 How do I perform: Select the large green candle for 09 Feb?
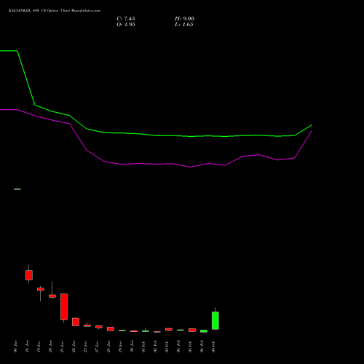coord(215,320)
